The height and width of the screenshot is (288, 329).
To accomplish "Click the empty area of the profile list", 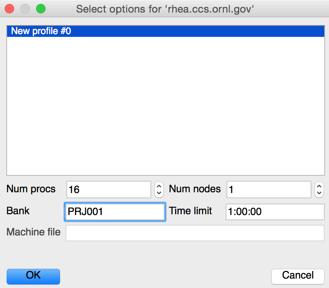I will [164, 106].
